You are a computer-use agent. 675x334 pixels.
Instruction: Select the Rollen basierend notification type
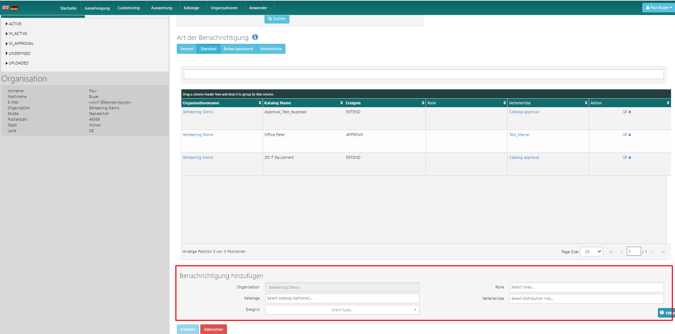[x=238, y=49]
